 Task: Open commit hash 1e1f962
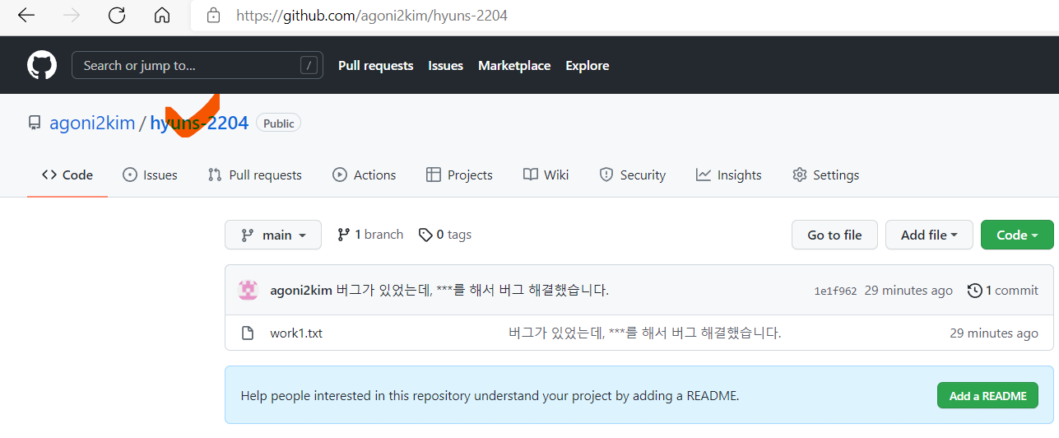click(x=835, y=291)
